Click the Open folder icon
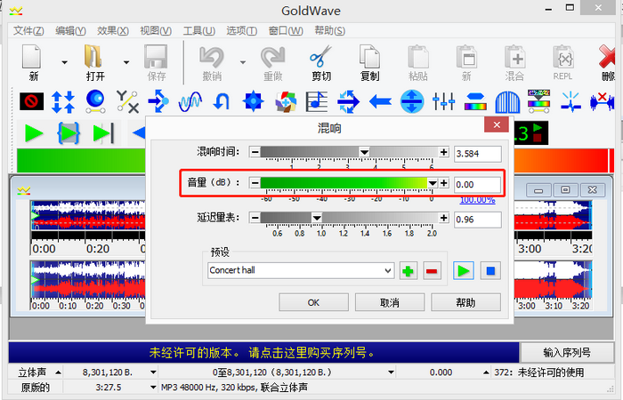 click(94, 58)
